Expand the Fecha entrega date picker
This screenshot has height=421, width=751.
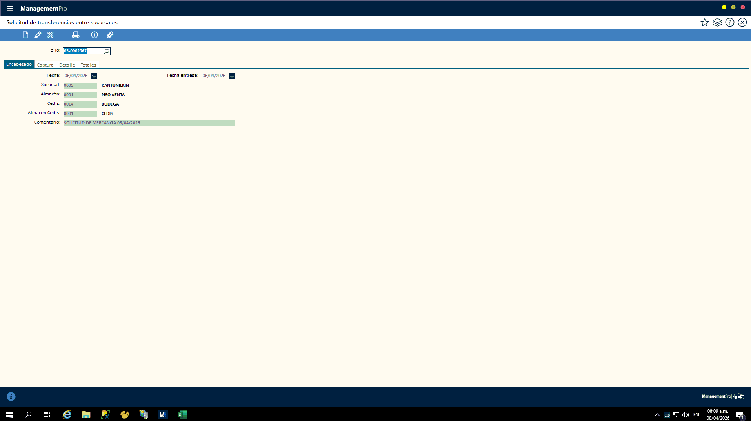tap(232, 76)
